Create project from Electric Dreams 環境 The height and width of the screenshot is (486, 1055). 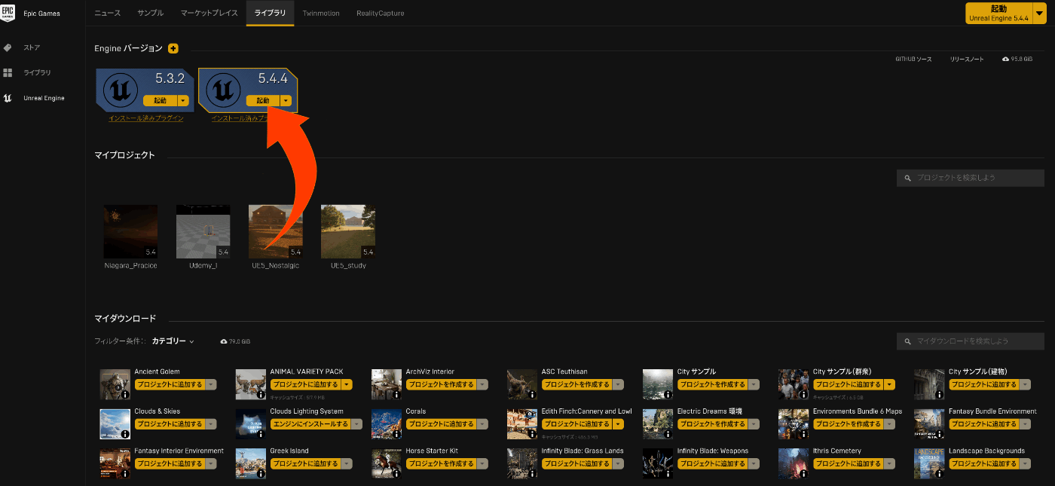click(x=712, y=424)
